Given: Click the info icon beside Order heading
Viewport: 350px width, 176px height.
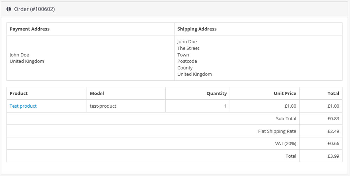Looking at the screenshot, I should (x=9, y=9).
